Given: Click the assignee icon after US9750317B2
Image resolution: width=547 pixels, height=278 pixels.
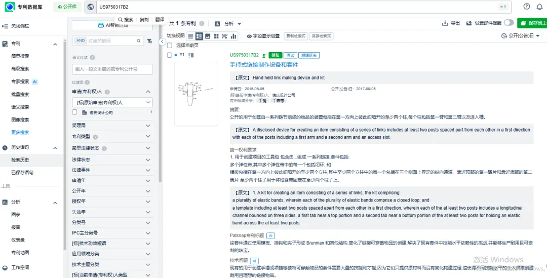Looking at the screenshot, I should point(264,56).
